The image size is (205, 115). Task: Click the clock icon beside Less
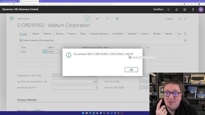coord(185,34)
